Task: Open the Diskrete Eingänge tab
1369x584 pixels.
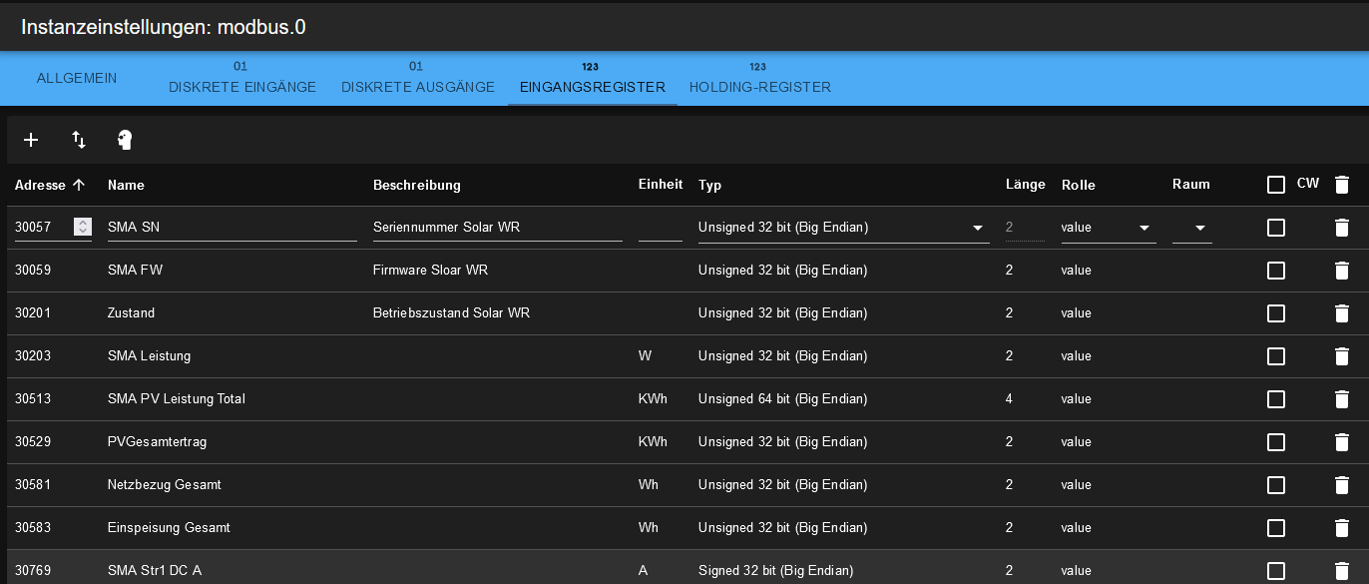Action: point(242,79)
